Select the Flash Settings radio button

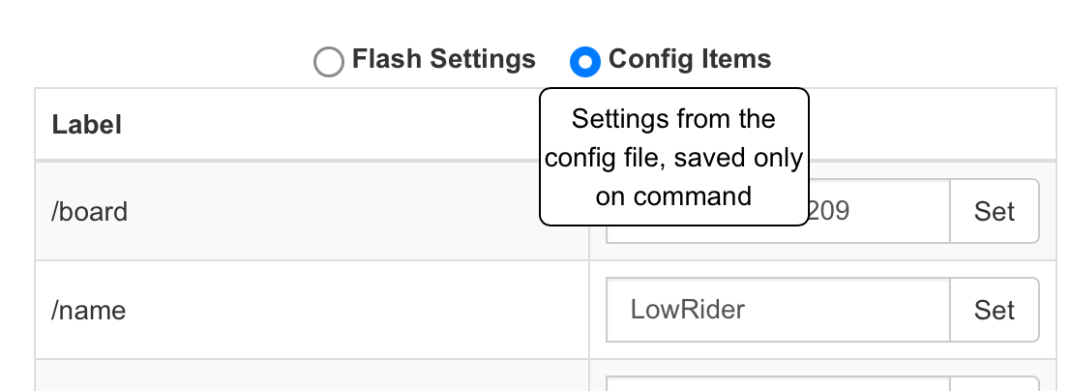[x=329, y=62]
